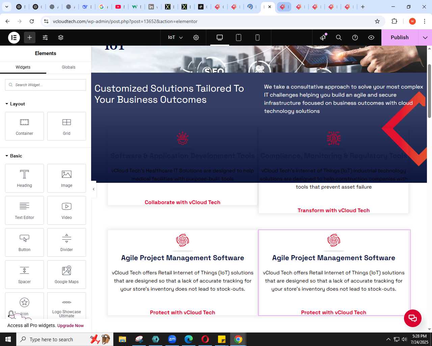Open the IoT document dropdown
Viewport: 432px width, 346px height.
pos(175,38)
